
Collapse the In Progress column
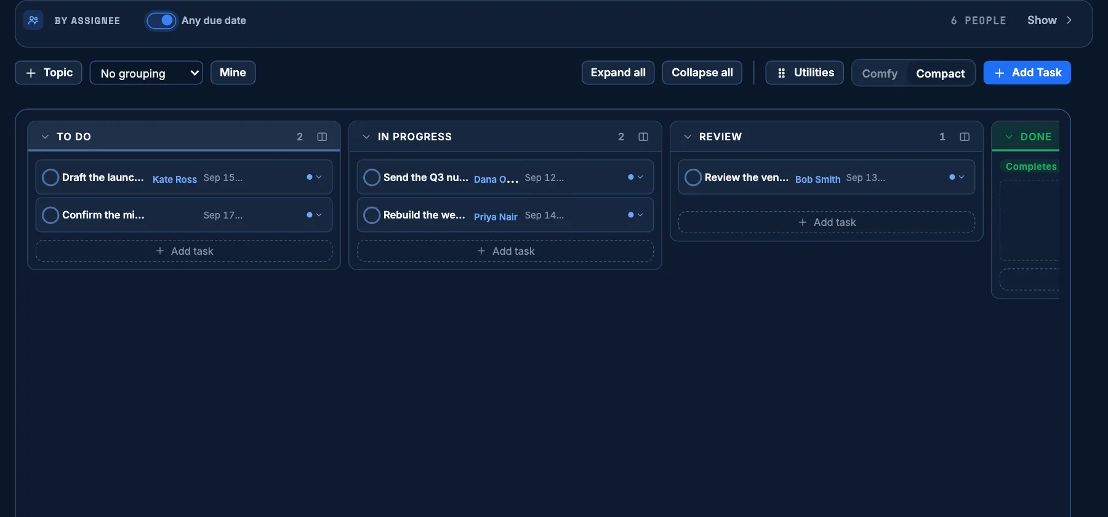(366, 137)
